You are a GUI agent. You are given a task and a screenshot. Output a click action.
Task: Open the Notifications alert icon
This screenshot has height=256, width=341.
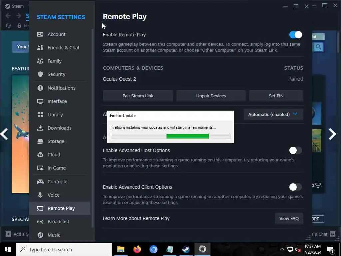tap(40, 88)
